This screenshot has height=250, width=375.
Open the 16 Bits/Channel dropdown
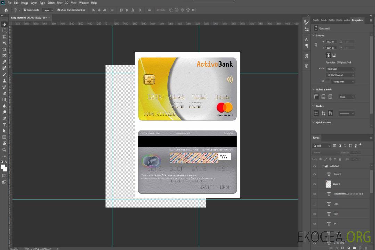(340, 75)
